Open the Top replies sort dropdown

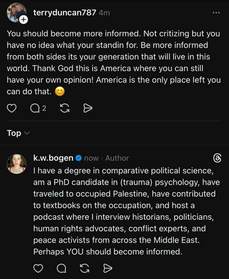16,133
